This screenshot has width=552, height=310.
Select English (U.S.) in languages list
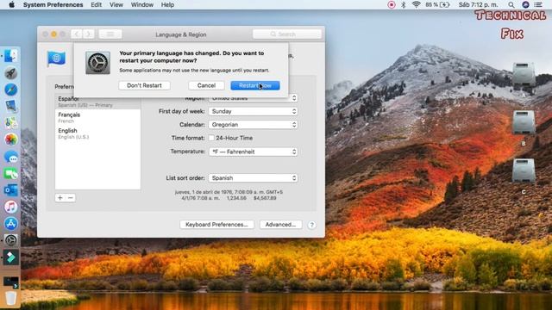97,133
